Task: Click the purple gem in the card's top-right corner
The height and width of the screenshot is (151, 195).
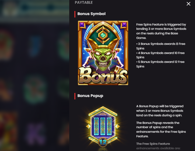Action: click(x=124, y=24)
